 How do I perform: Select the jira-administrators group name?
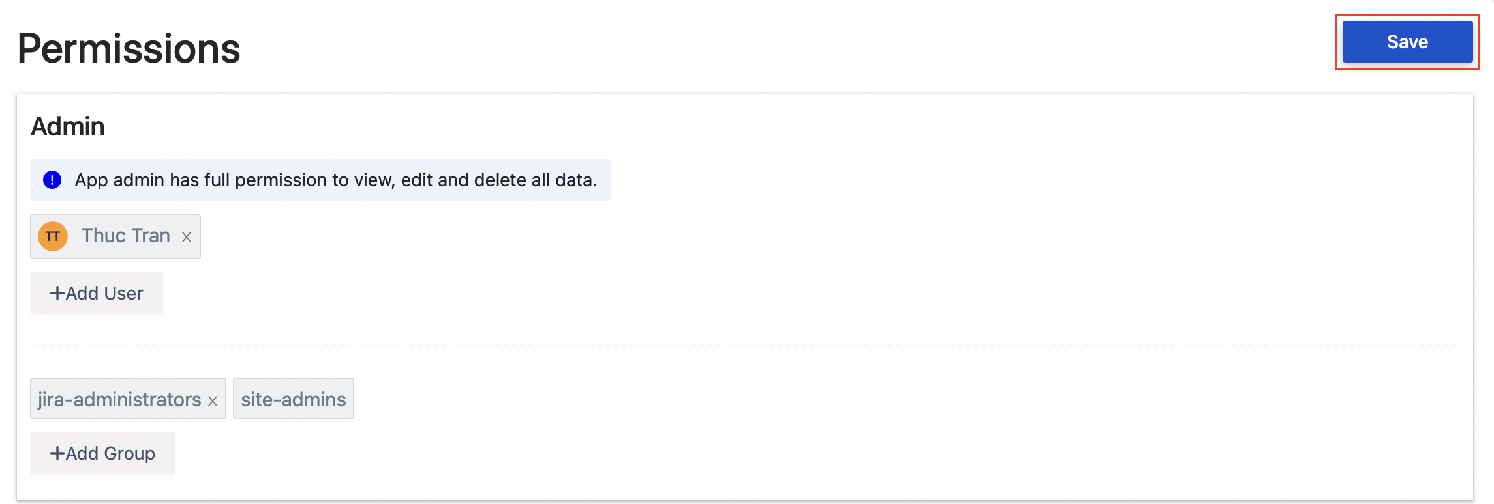click(x=119, y=399)
